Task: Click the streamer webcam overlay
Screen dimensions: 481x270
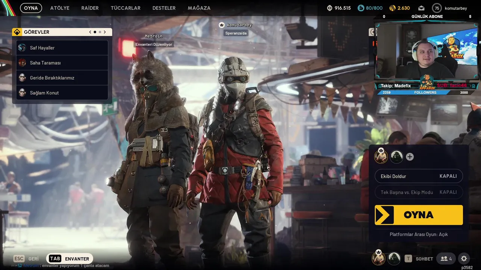Action: (427, 51)
